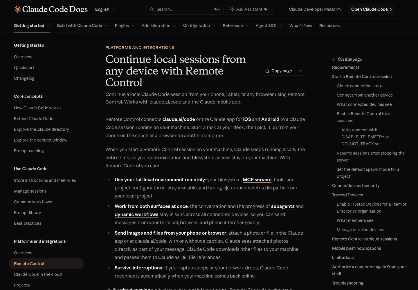This screenshot has width=418, height=290.
Task: Follow the claude.ai/code link in the article
Action: pos(179,119)
